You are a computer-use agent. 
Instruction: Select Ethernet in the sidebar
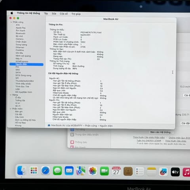(20, 47)
